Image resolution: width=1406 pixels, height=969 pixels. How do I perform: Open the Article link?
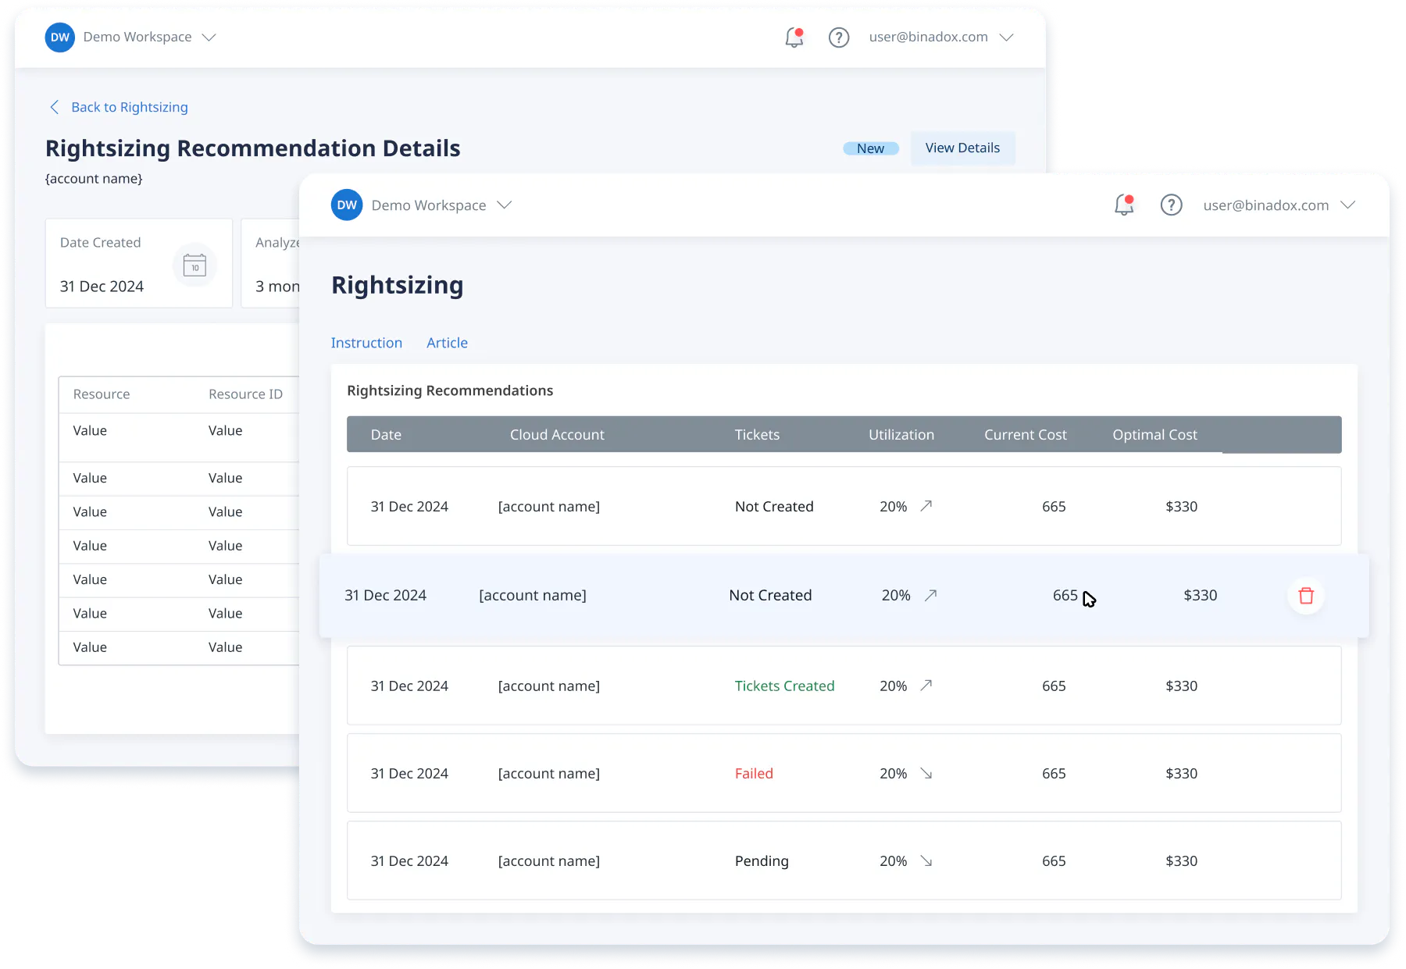[447, 343]
